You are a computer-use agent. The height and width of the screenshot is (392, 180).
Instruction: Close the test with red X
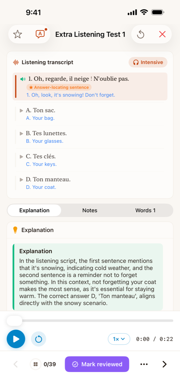162,34
